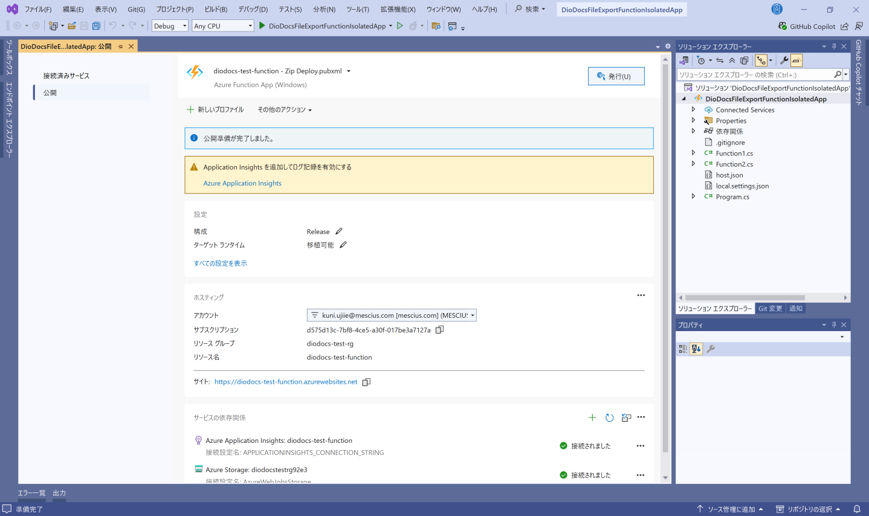Open the account selection combo box
This screenshot has height=516, width=869.
click(x=392, y=315)
